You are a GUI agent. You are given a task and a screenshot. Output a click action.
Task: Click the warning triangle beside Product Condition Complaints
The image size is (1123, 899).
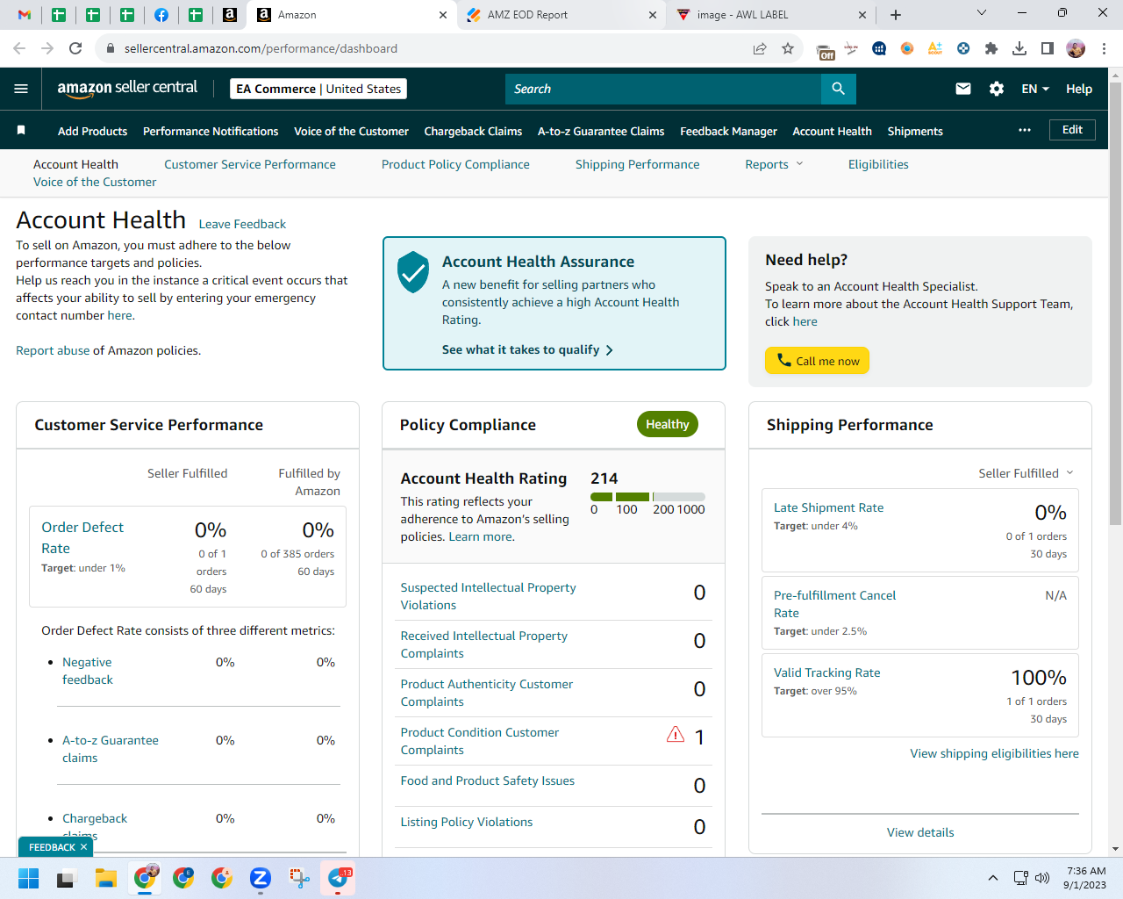point(675,734)
